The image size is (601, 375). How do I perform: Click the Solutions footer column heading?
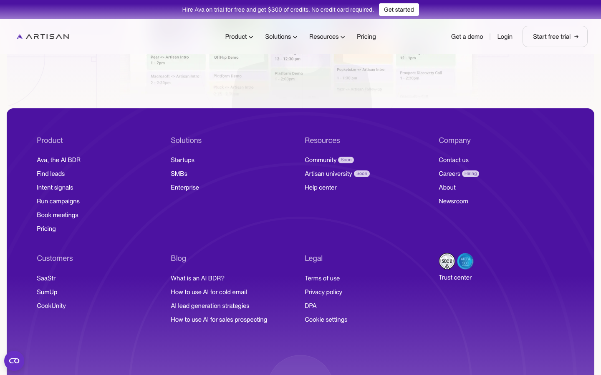click(x=186, y=140)
